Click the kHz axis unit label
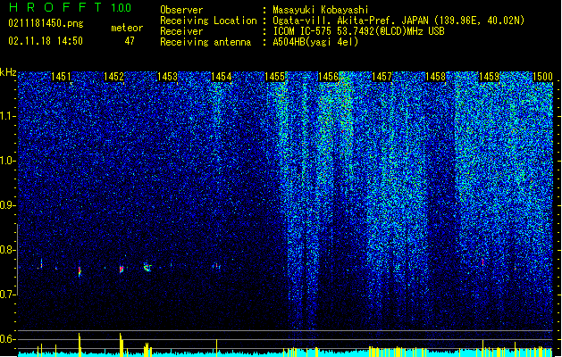This screenshot has width=562, height=357. [x=8, y=72]
